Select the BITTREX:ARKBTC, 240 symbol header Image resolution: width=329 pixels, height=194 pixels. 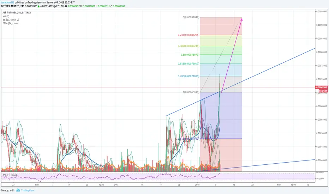coord(13,6)
